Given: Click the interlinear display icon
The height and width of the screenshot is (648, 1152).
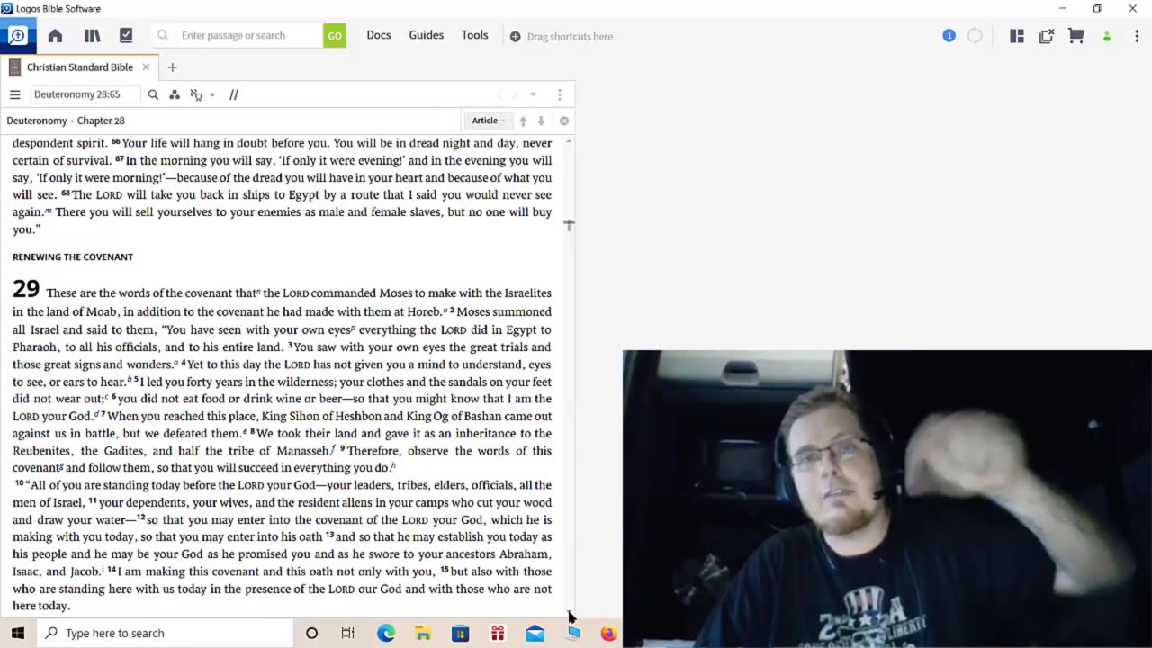Looking at the screenshot, I should click(x=196, y=94).
